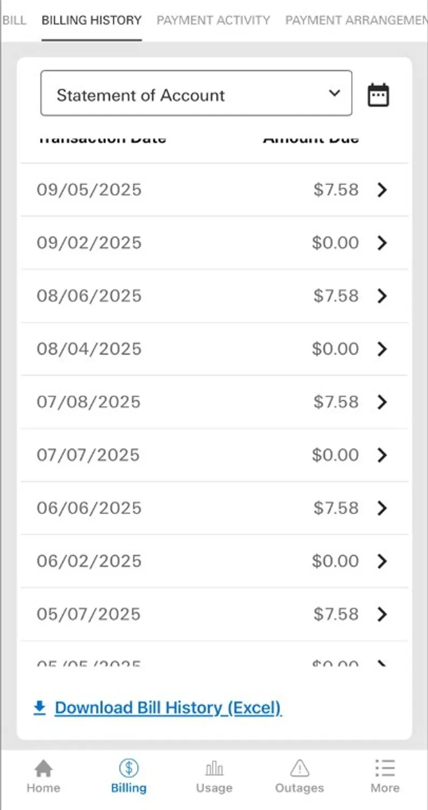View Outages from bottom navigation
The width and height of the screenshot is (428, 810).
tap(300, 775)
